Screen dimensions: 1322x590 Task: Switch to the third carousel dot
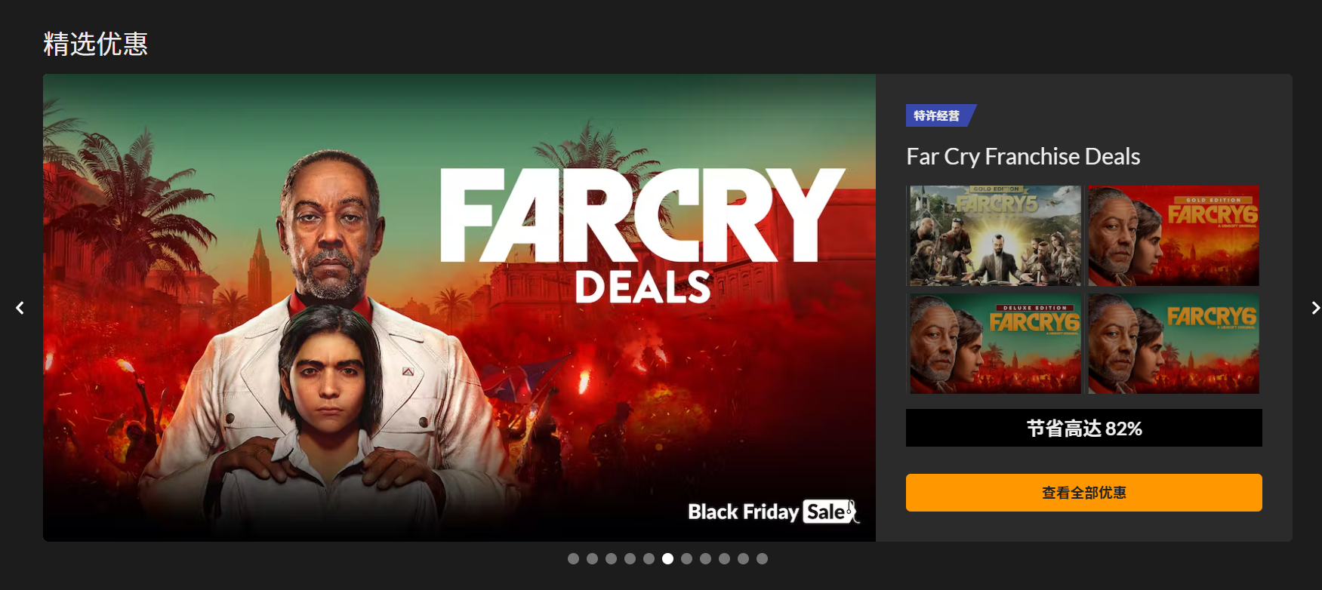(x=611, y=559)
